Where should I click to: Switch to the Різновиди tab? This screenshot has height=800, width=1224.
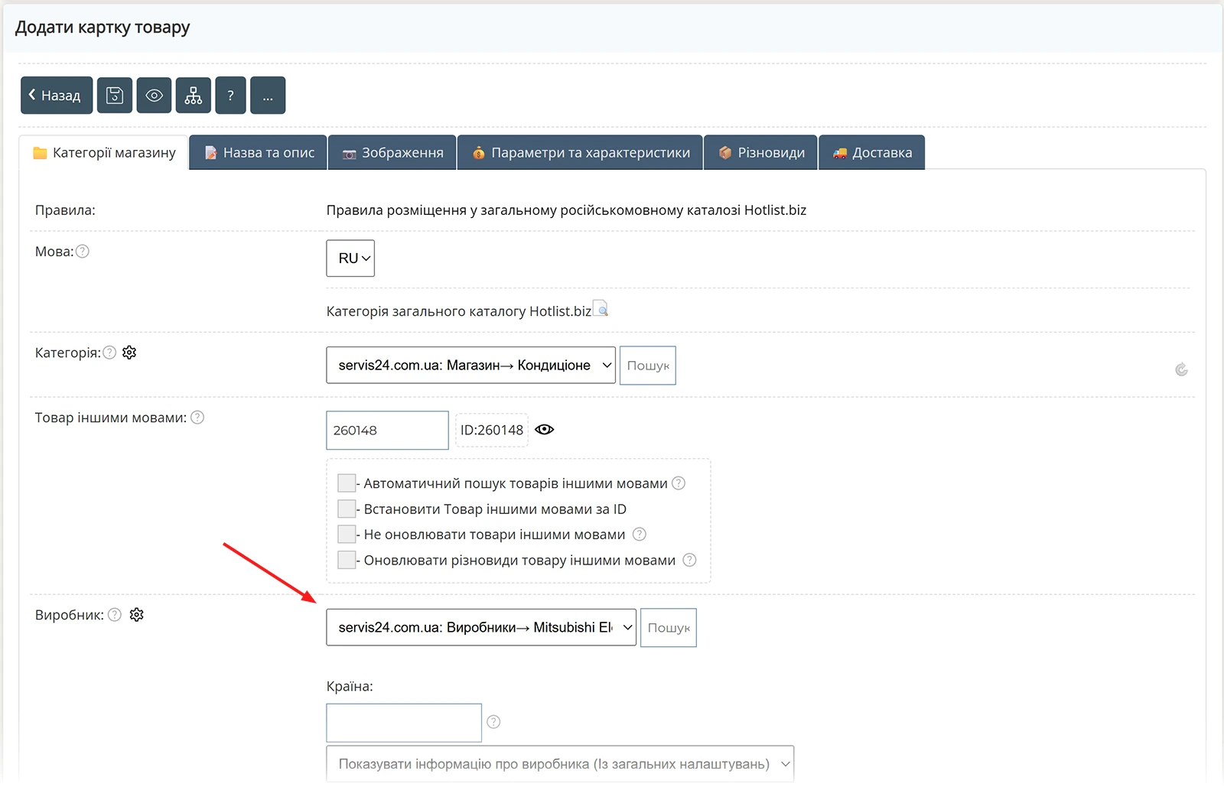point(761,153)
